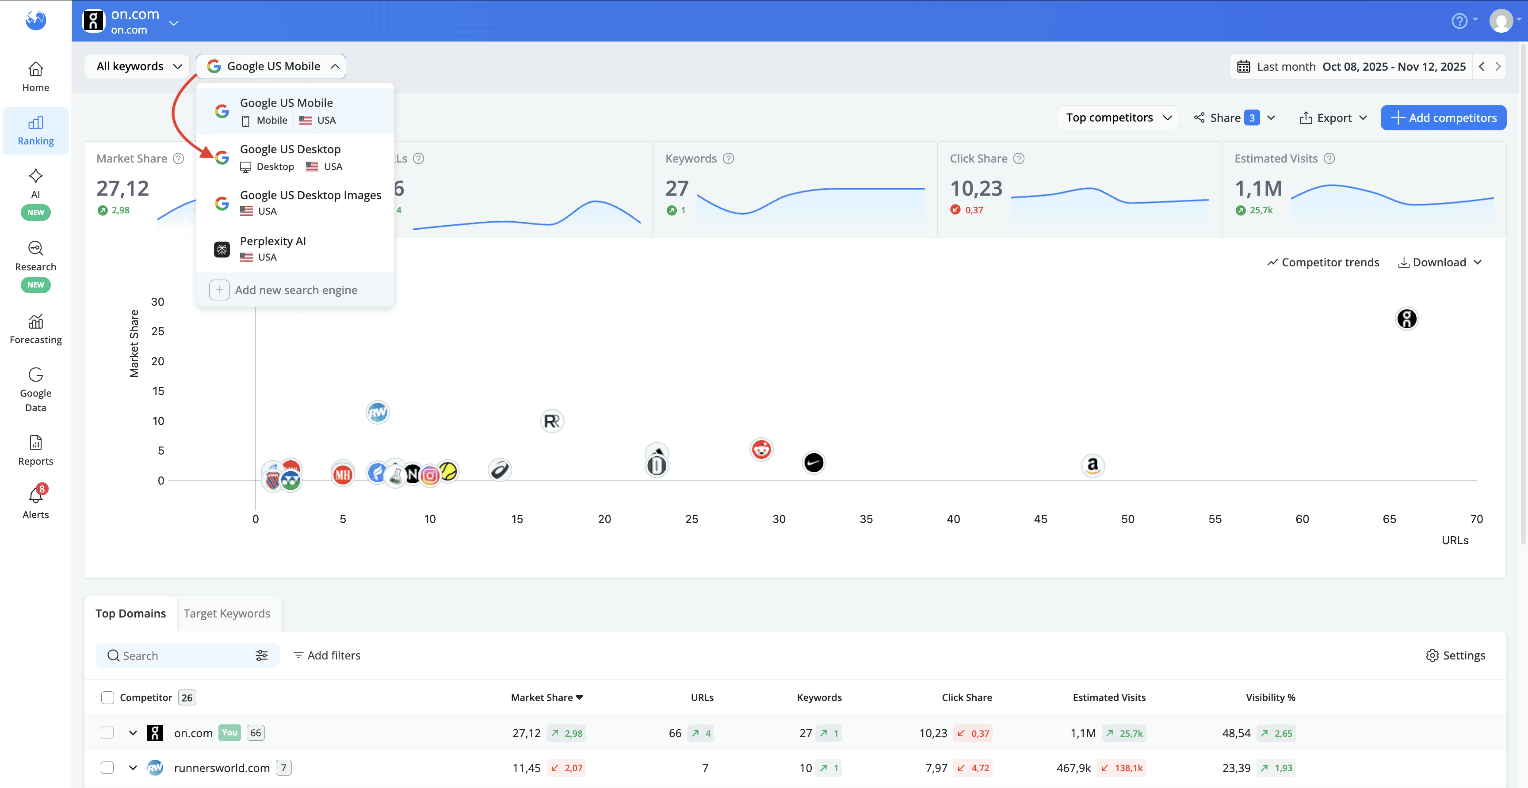This screenshot has height=788, width=1528.
Task: Click the runnersworld.com domain name
Action: pos(222,768)
